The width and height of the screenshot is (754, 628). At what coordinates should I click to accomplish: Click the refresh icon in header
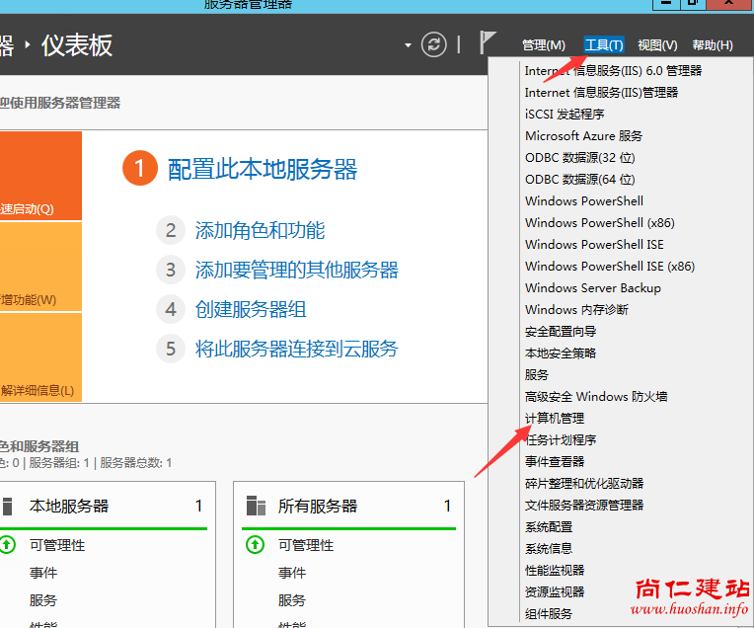click(434, 44)
